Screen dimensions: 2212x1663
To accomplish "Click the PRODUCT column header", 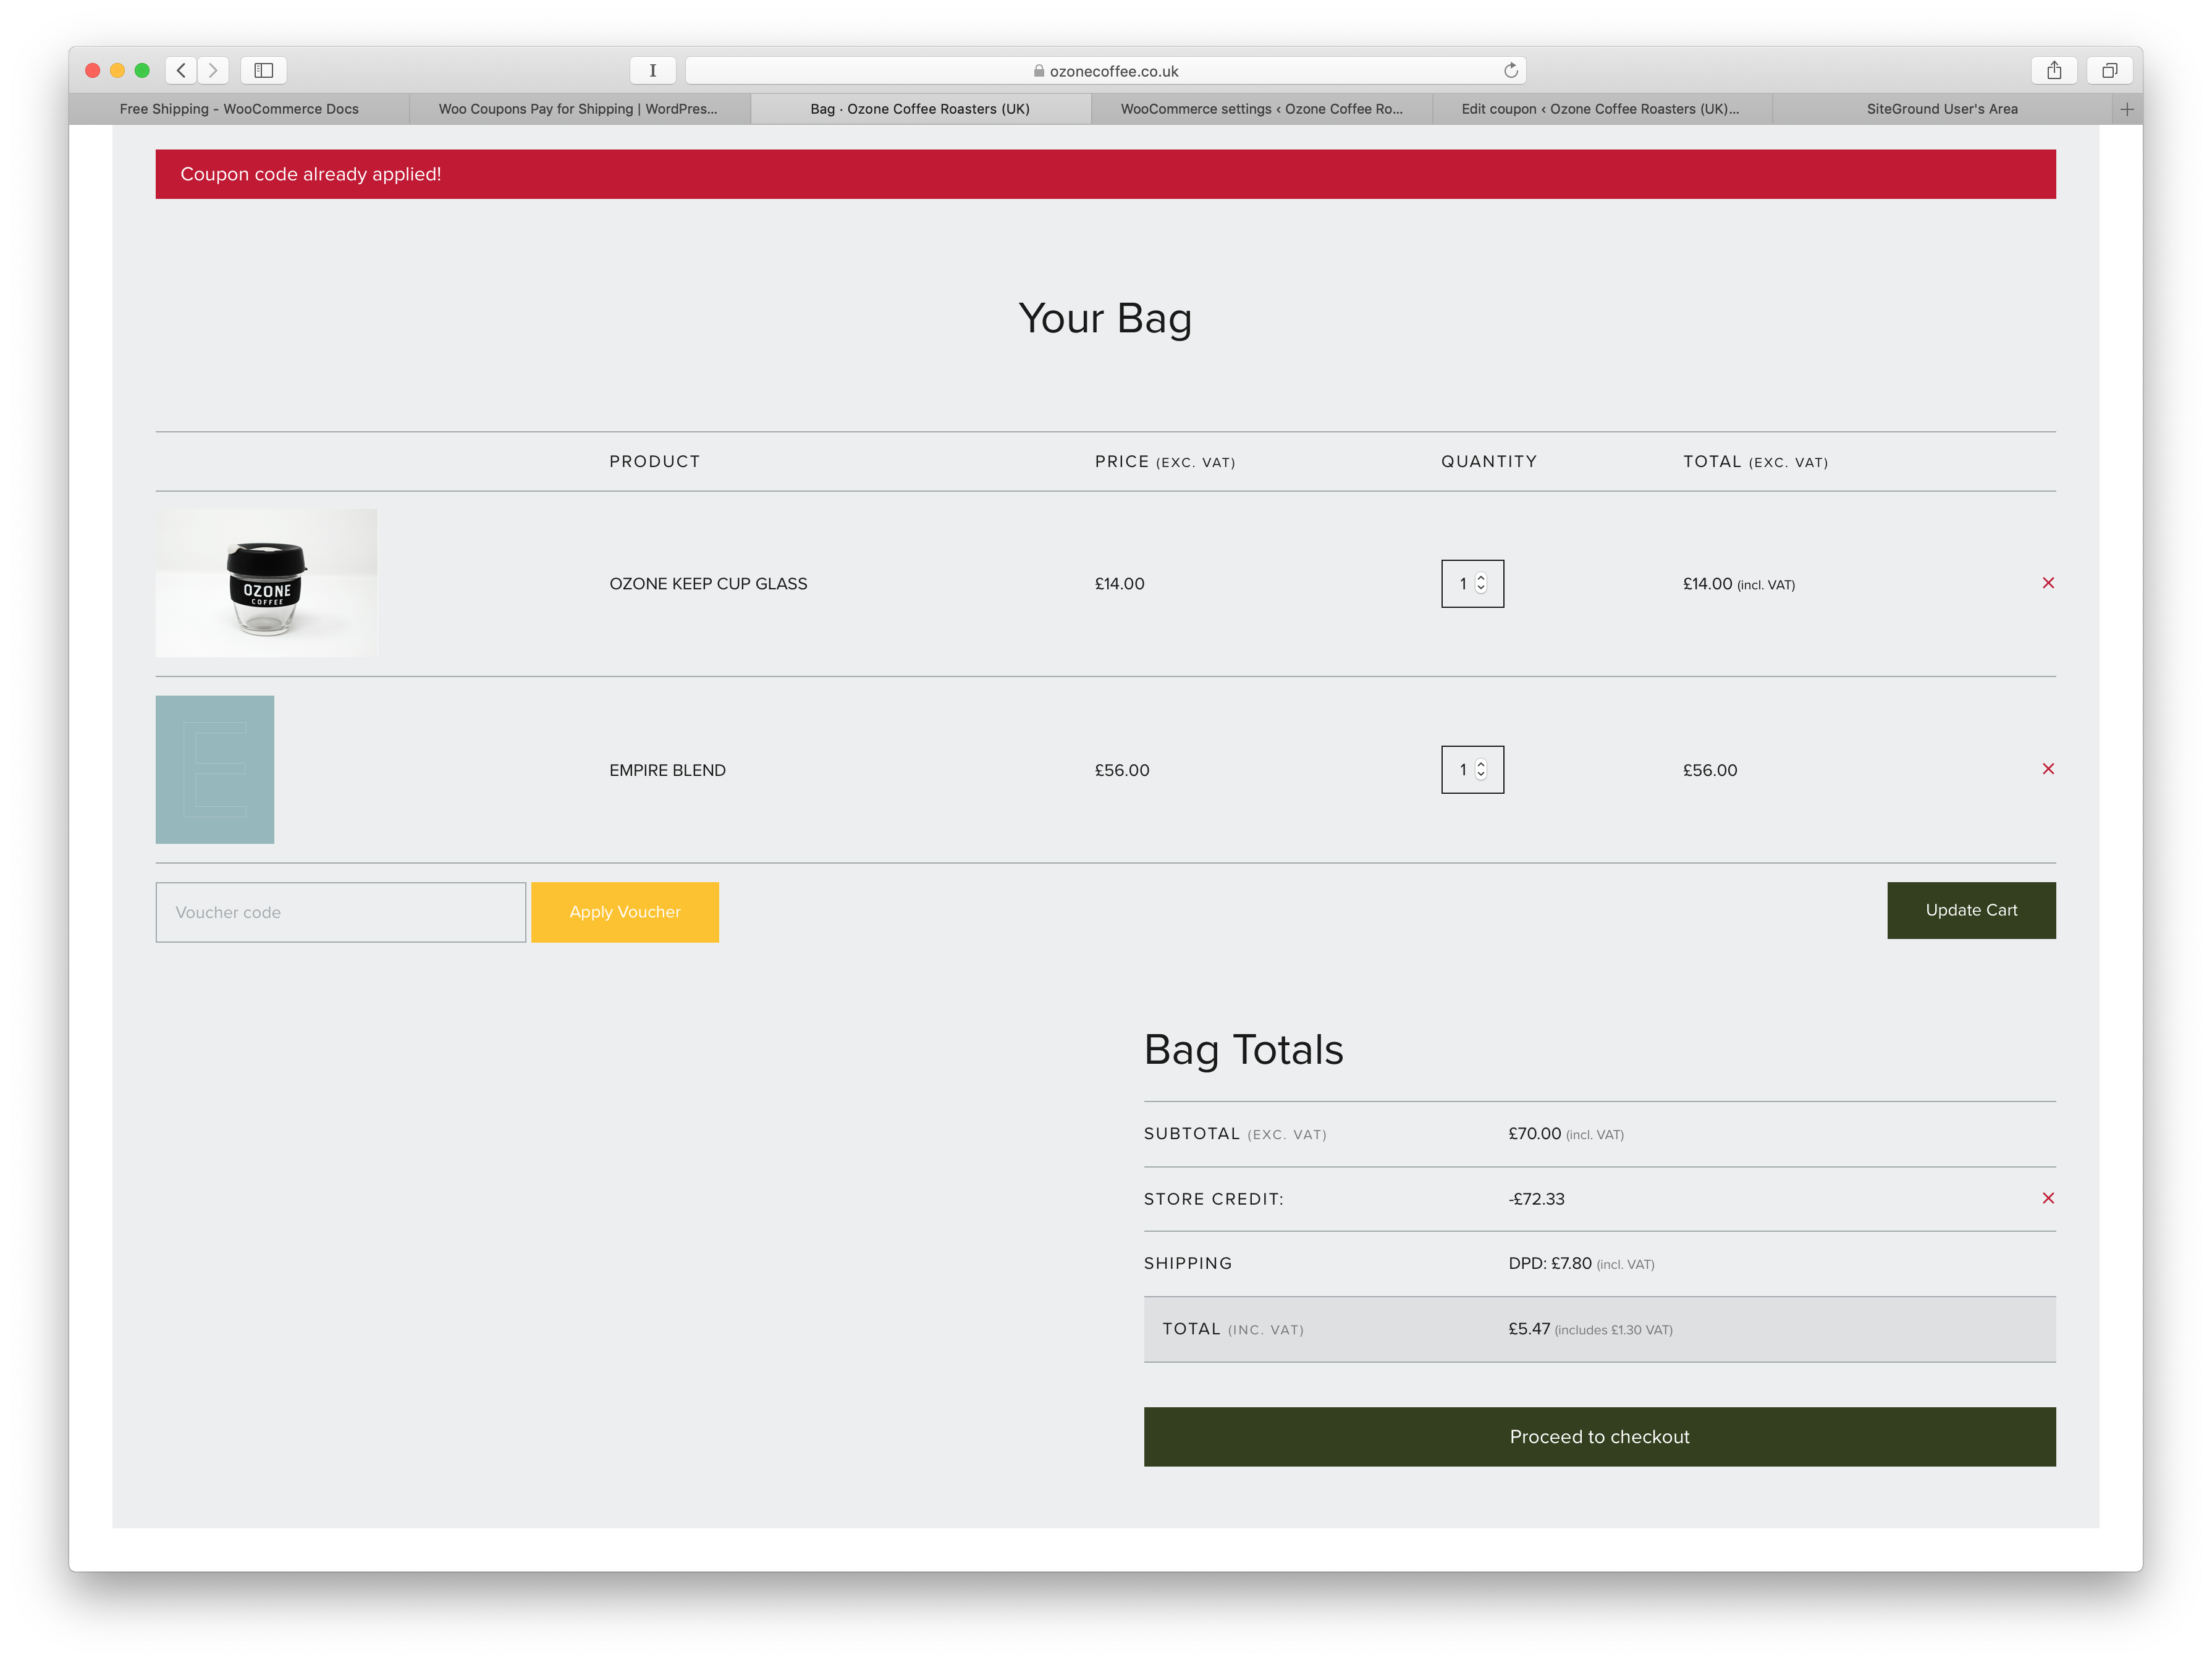I will pyautogui.click(x=654, y=461).
